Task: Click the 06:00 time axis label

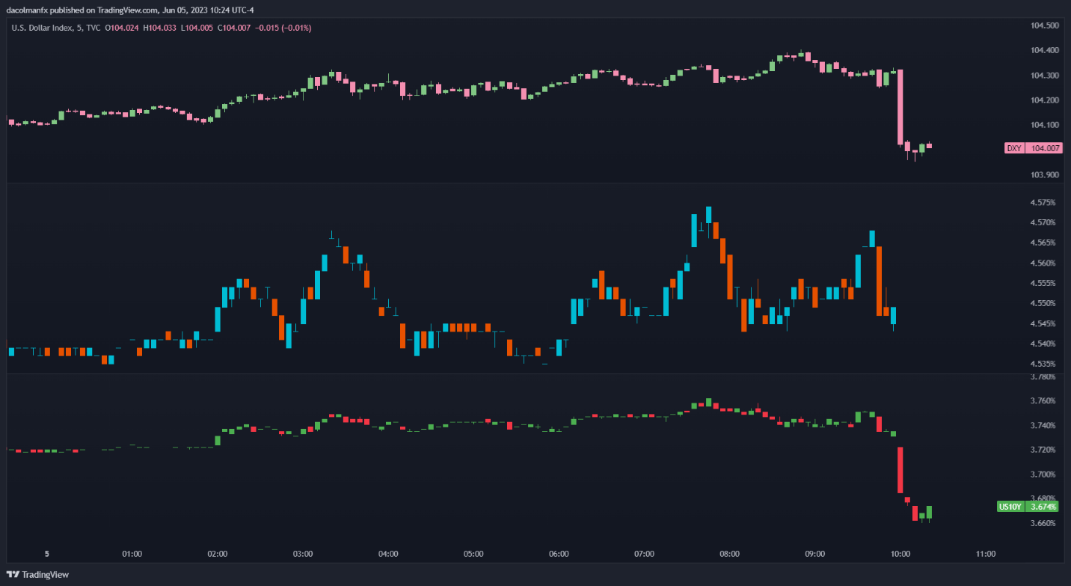Action: pyautogui.click(x=559, y=555)
